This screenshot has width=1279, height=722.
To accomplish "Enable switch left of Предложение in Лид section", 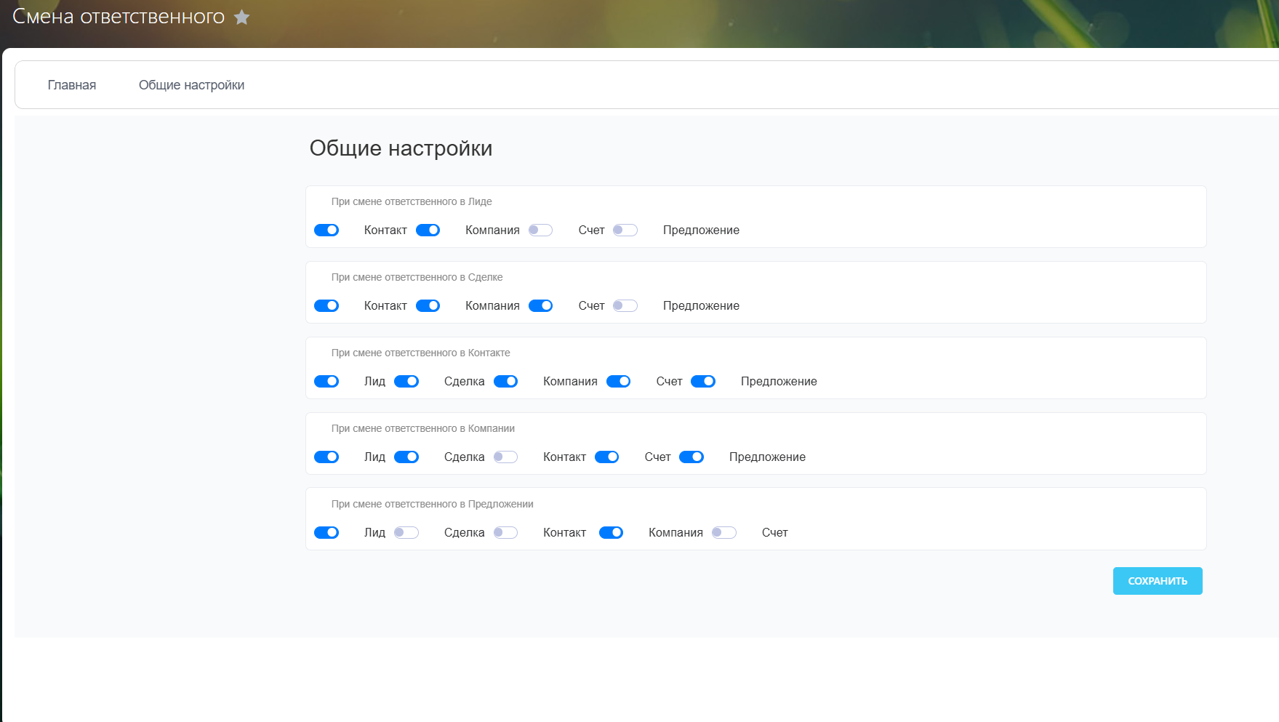I will point(625,230).
